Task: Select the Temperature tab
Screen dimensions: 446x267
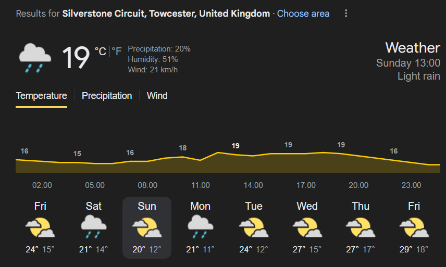Action: [x=41, y=96]
